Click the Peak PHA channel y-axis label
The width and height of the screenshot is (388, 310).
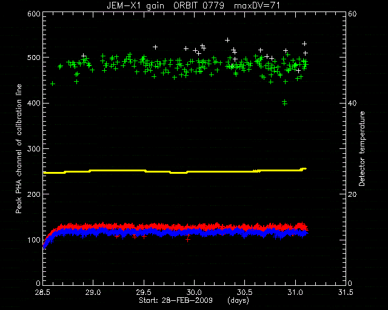coord(19,148)
